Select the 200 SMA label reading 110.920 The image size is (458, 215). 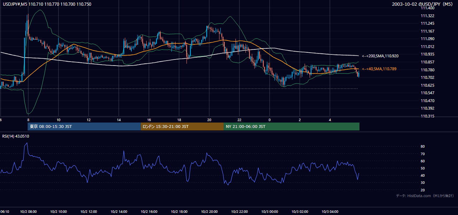pos(381,56)
